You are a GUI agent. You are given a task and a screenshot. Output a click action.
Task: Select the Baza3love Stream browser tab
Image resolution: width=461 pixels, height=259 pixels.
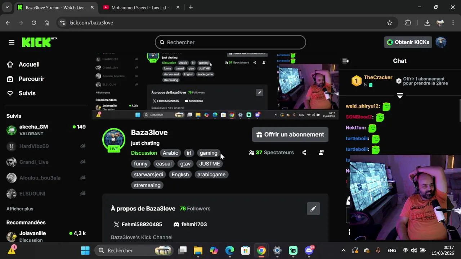click(56, 7)
